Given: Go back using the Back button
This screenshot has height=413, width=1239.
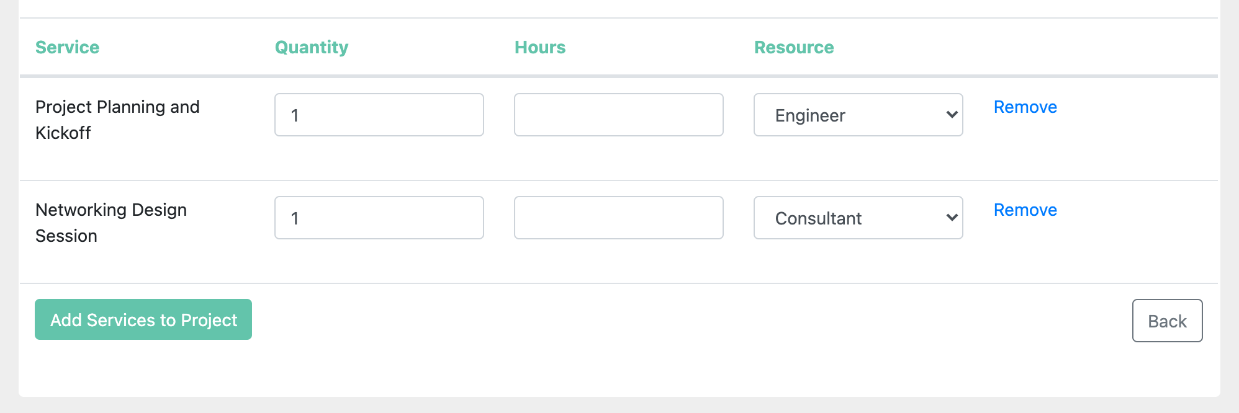Looking at the screenshot, I should click(x=1168, y=321).
